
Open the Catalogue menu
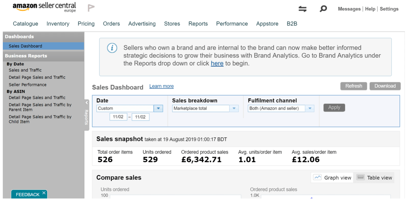pyautogui.click(x=26, y=24)
